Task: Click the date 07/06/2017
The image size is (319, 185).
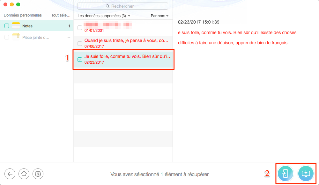Action: (x=94, y=46)
